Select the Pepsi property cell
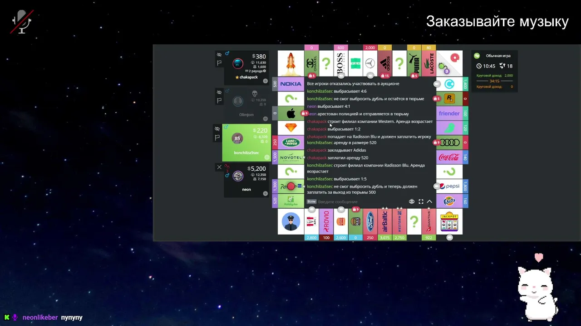581x326 pixels. point(449,186)
